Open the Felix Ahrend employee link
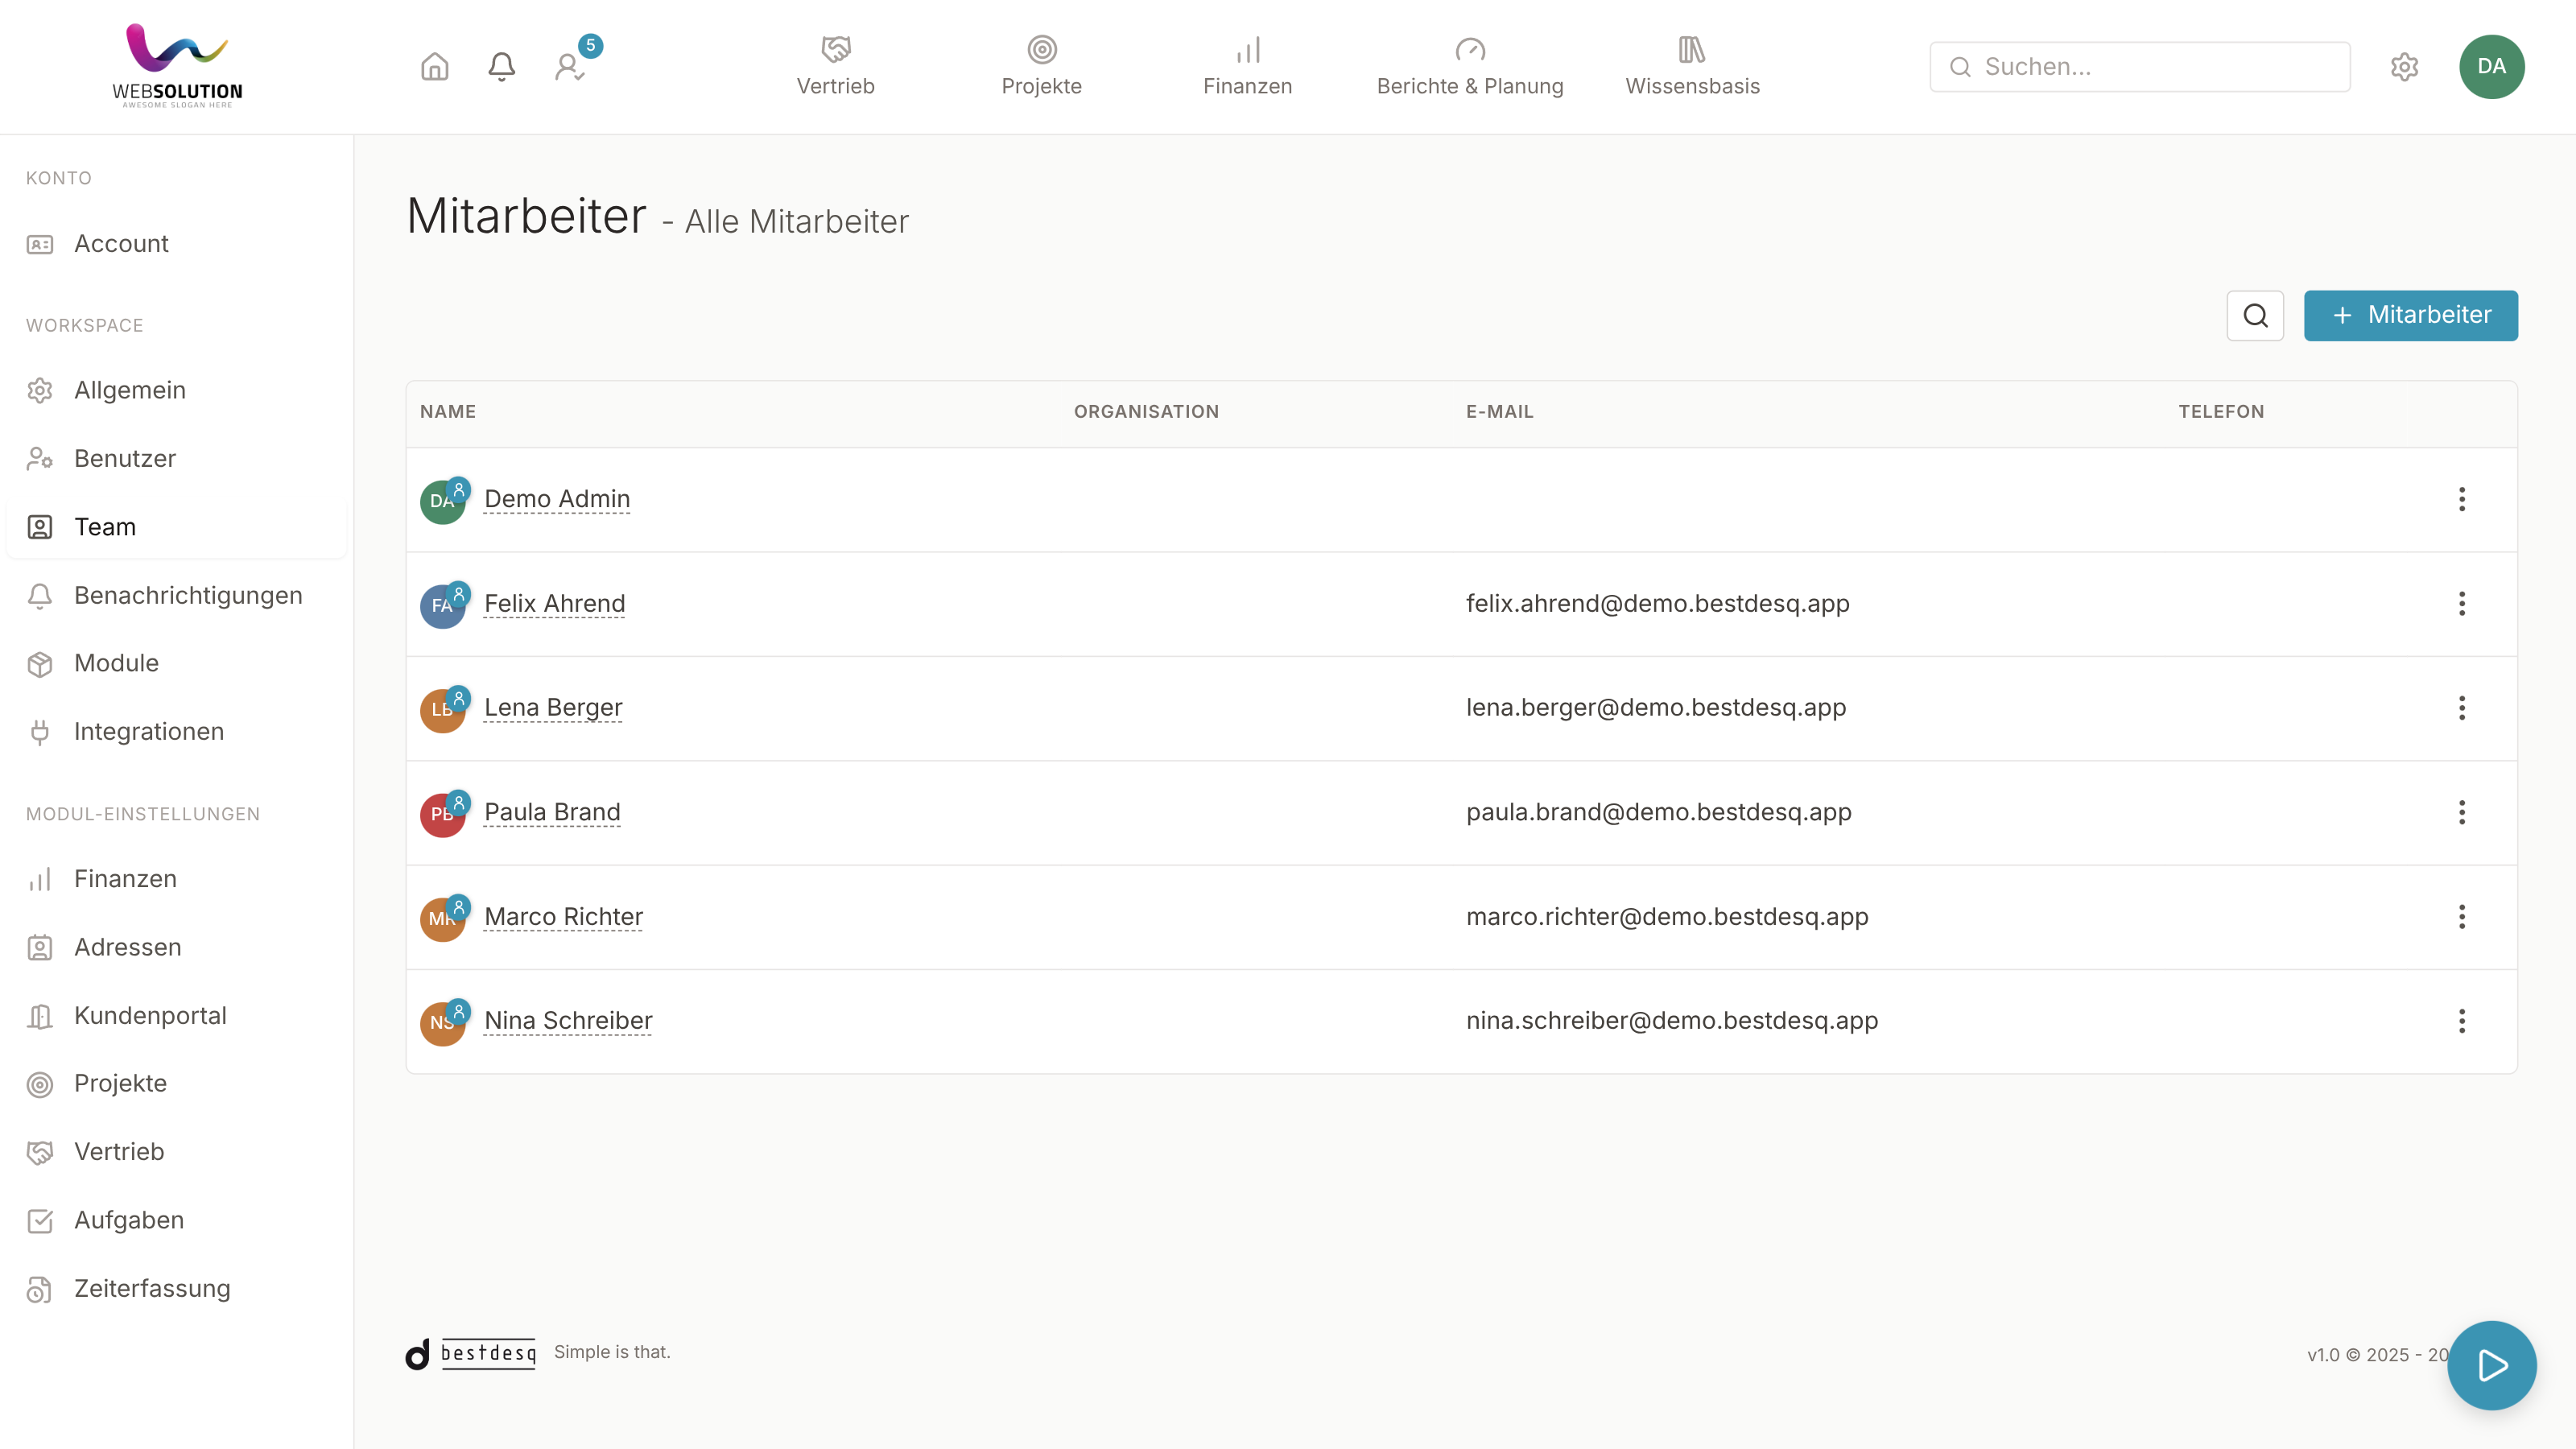Image resolution: width=2576 pixels, height=1449 pixels. coord(555,604)
